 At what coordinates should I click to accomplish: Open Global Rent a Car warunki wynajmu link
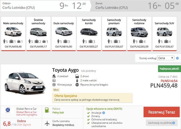pyautogui.click(x=26, y=113)
